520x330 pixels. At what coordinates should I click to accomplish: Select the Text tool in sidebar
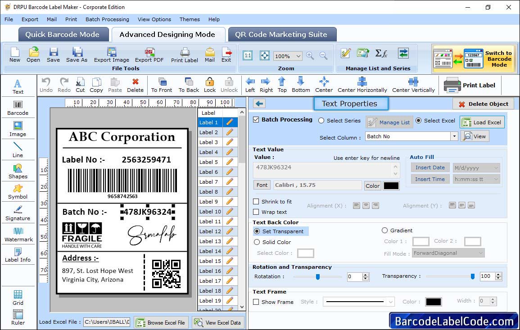coord(18,86)
